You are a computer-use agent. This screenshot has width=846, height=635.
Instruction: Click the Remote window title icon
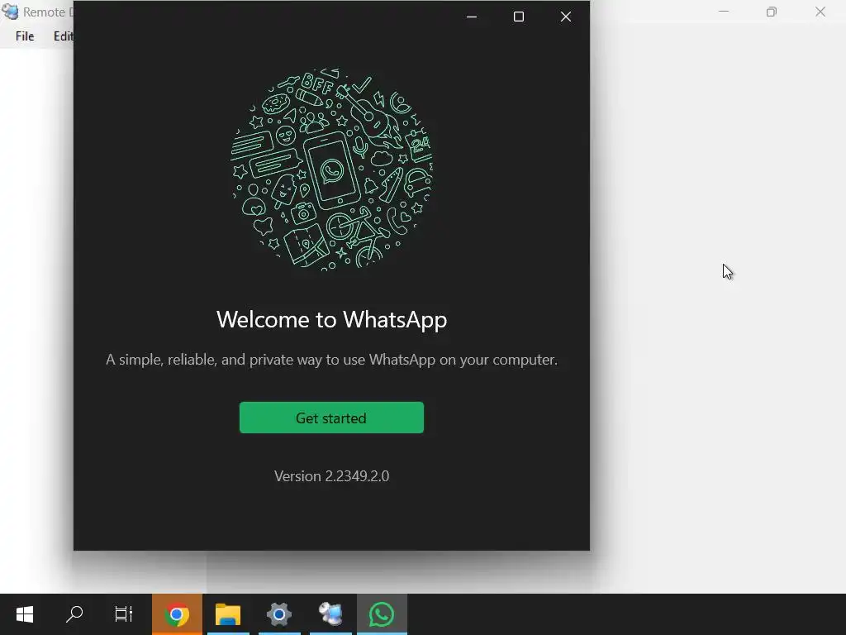pyautogui.click(x=10, y=12)
